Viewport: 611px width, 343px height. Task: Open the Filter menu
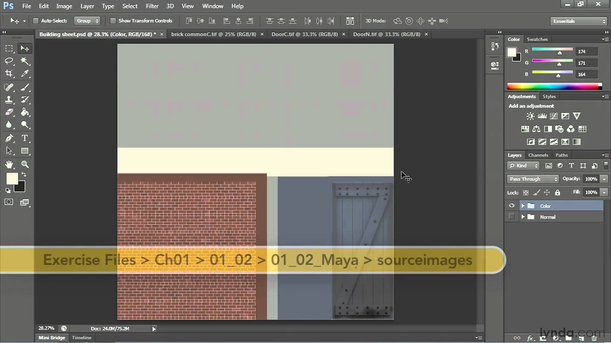pos(152,6)
